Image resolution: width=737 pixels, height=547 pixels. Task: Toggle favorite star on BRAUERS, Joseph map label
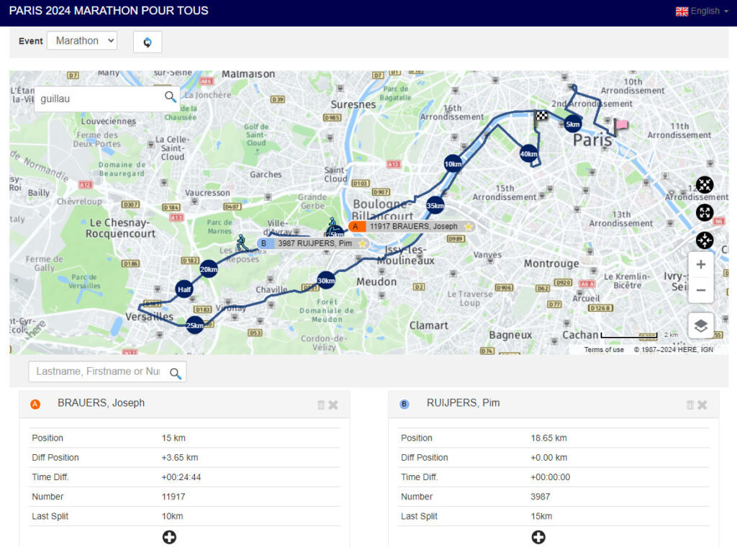(x=468, y=227)
